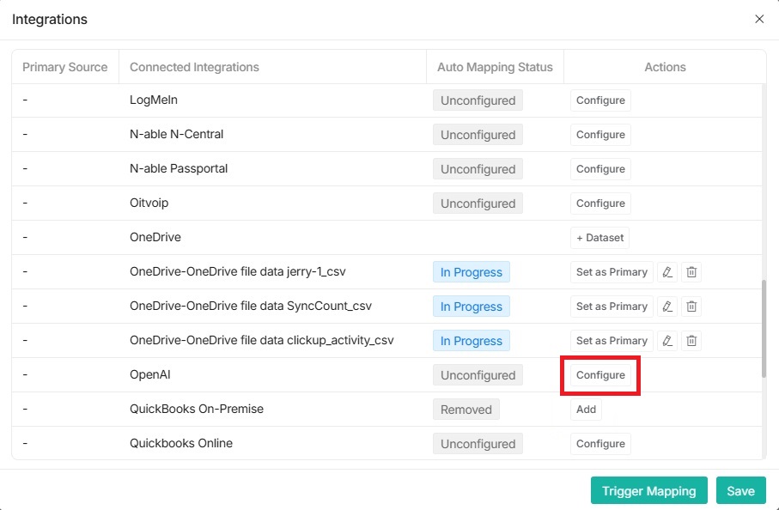Delete the jerry-1_csv dataset with trash icon
The width and height of the screenshot is (779, 510).
(691, 272)
